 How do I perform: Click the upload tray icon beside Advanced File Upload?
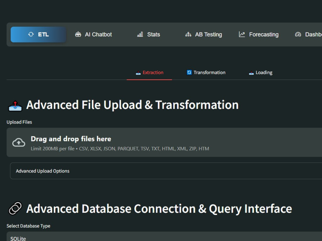point(15,106)
